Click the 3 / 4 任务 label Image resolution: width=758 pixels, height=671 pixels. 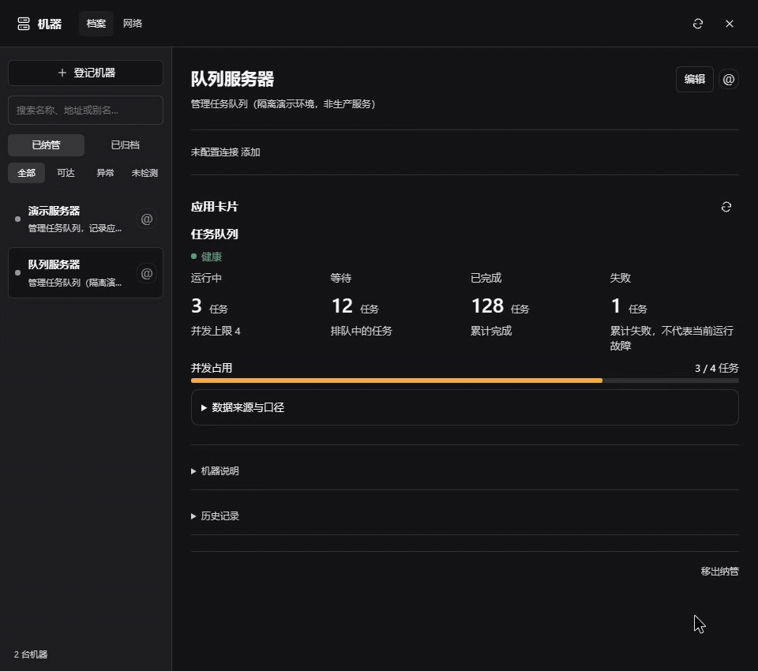(716, 369)
